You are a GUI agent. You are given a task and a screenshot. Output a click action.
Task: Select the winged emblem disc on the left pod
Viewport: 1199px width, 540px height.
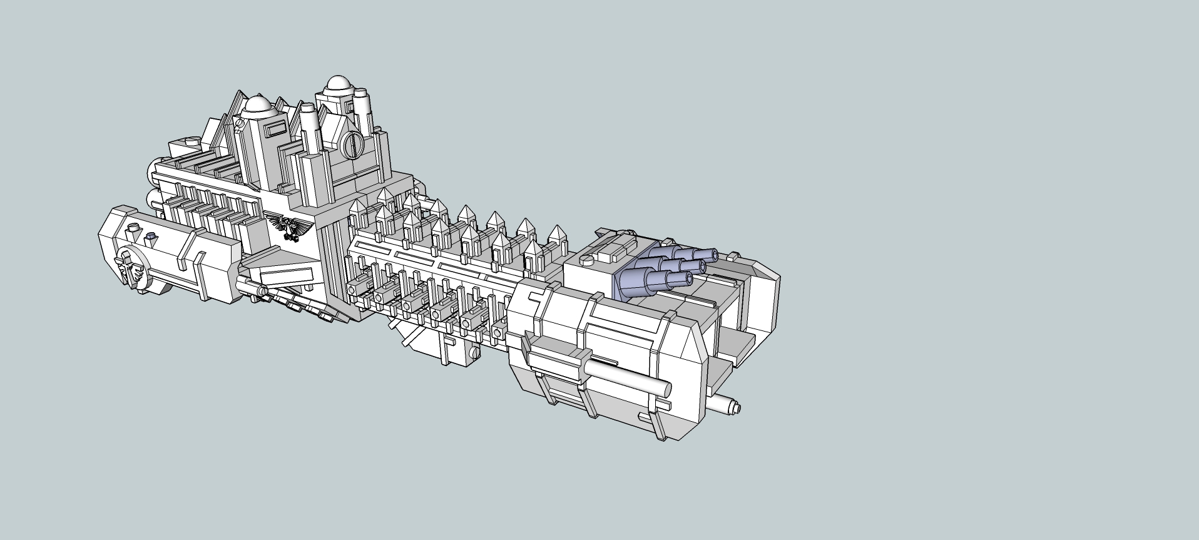point(130,268)
